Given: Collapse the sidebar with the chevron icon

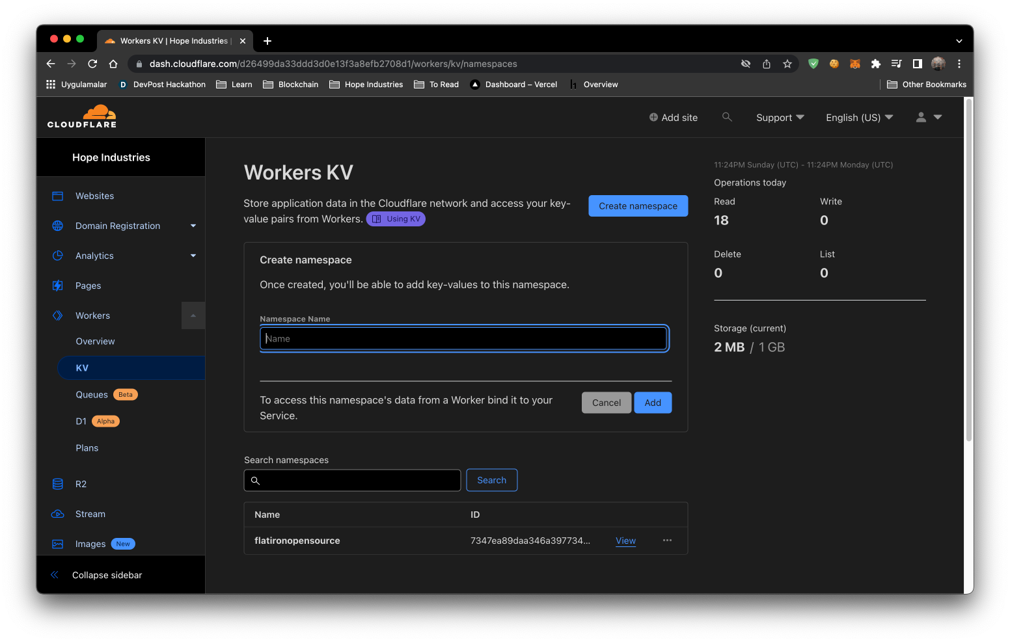Looking at the screenshot, I should click(x=55, y=574).
